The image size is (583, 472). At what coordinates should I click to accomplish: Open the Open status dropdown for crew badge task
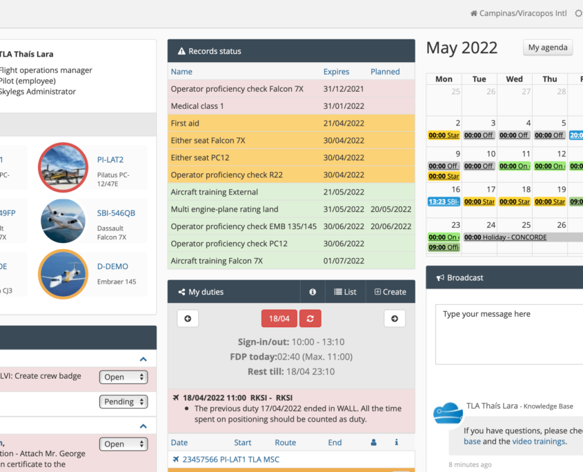[x=123, y=377]
